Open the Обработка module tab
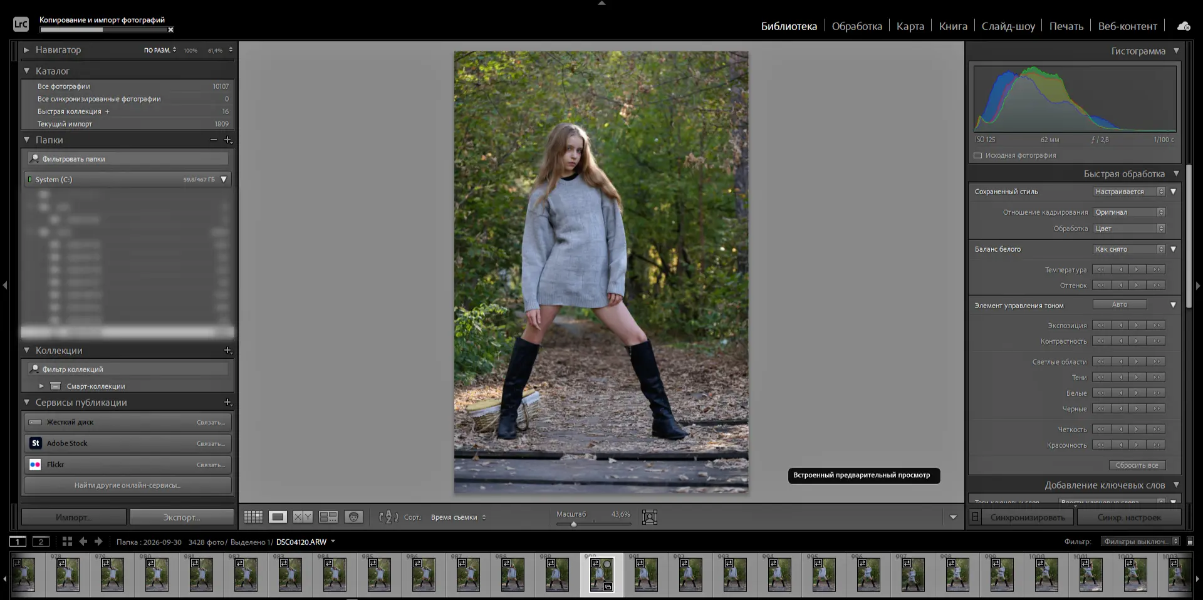 pos(857,26)
